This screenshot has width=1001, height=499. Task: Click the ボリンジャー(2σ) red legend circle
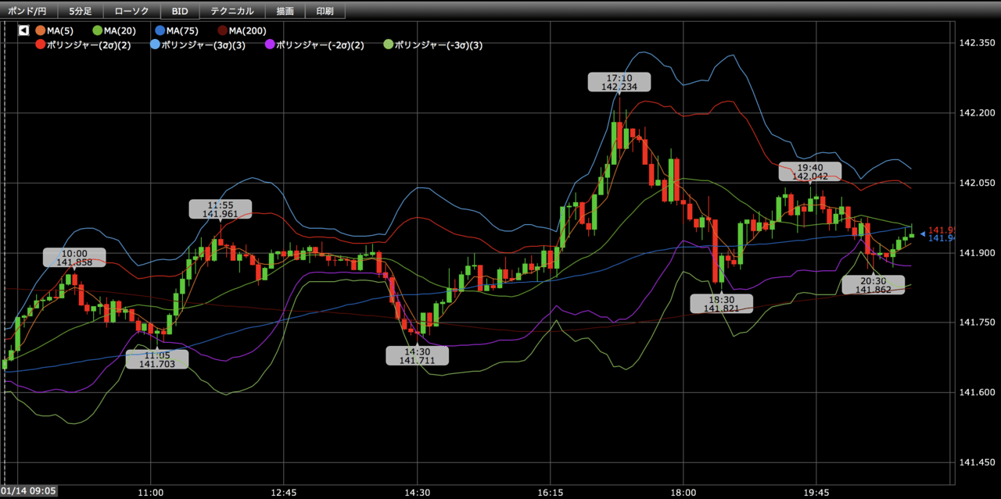(x=41, y=45)
